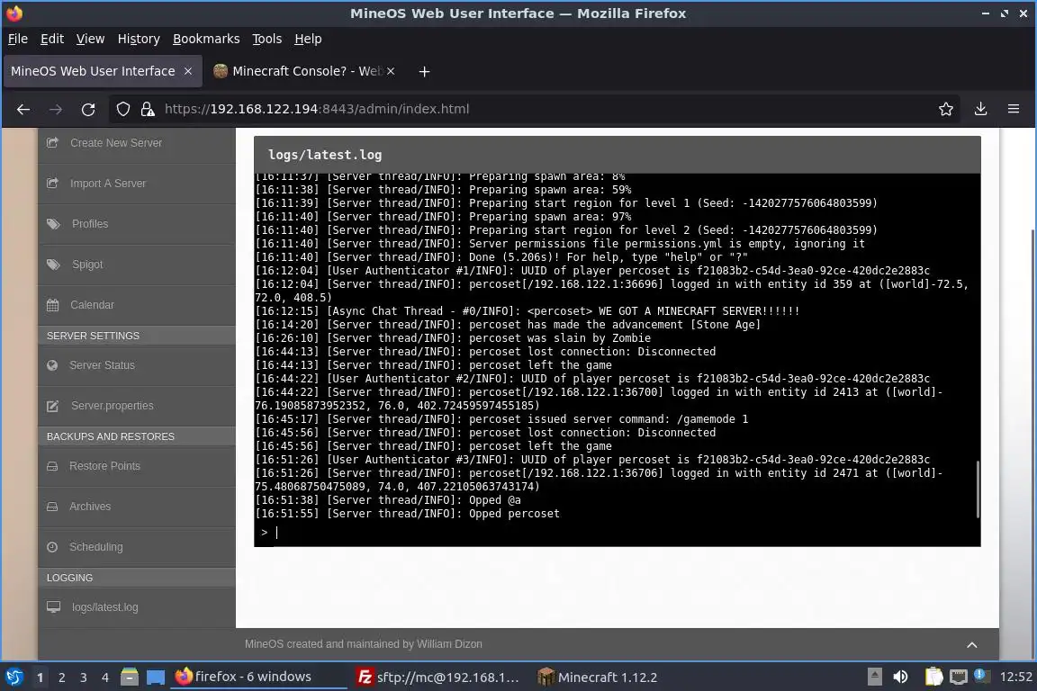Click the Restore Points drive icon
Viewport: 1037px width, 691px height.
pyautogui.click(x=52, y=465)
